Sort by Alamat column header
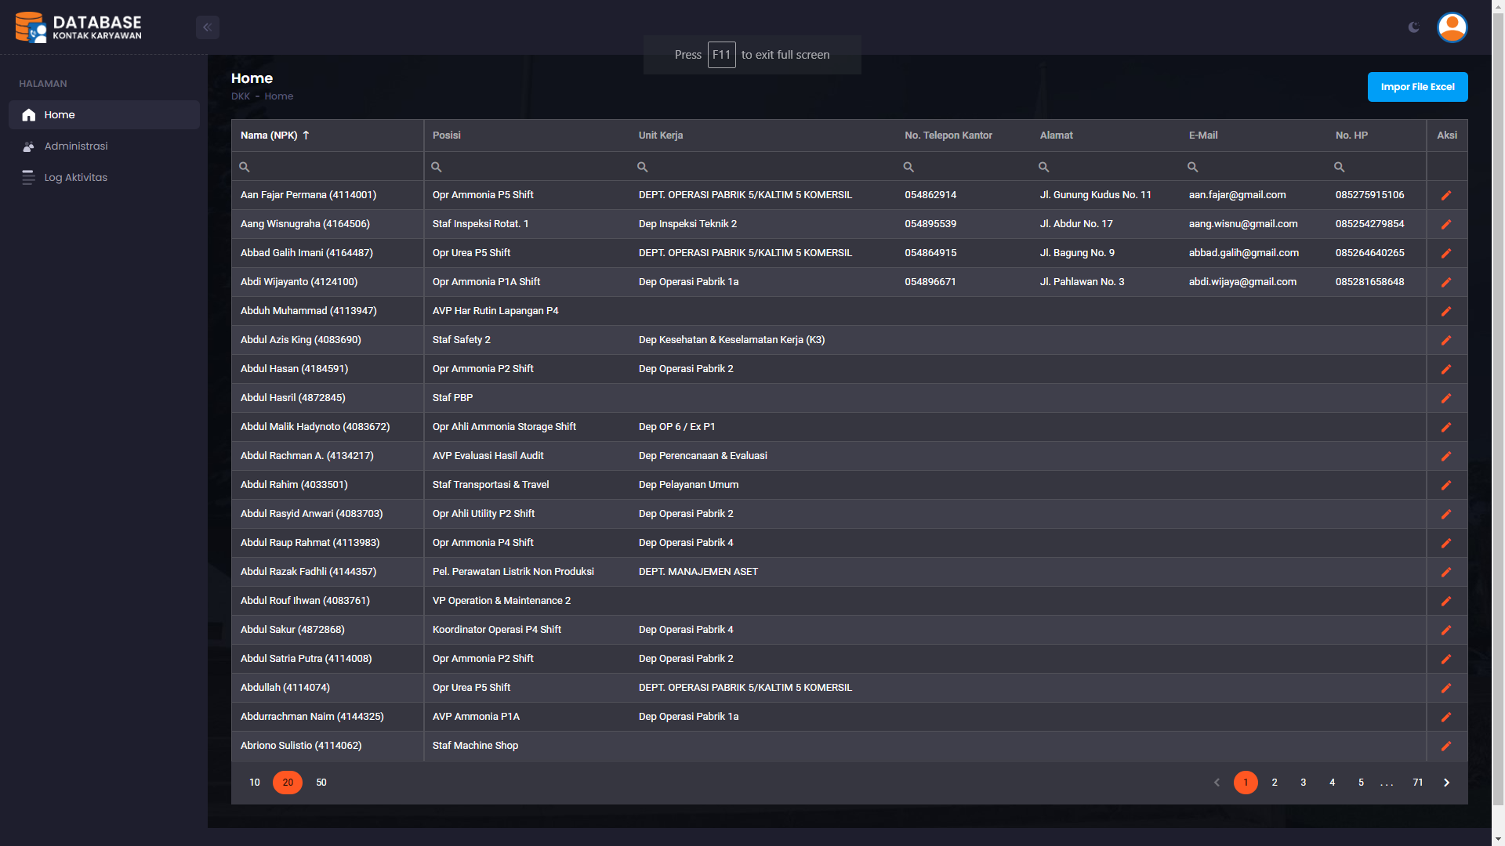 pos(1106,136)
